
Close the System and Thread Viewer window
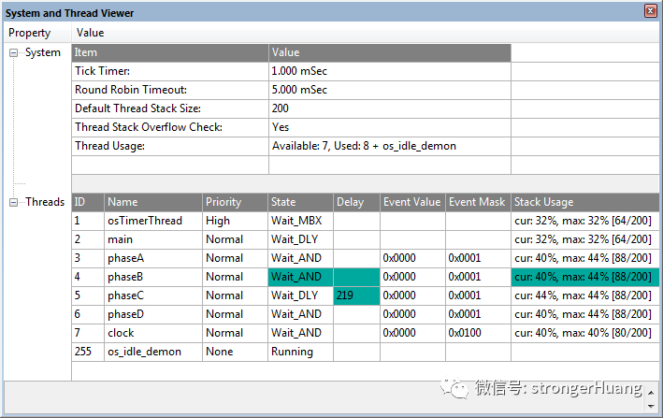650,10
